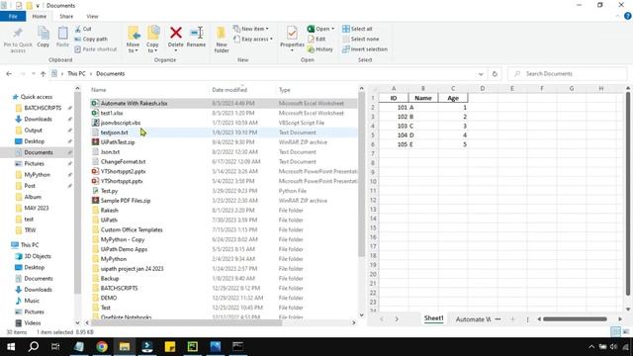Click the Up one level arrow
The image size is (633, 356).
pyautogui.click(x=44, y=74)
